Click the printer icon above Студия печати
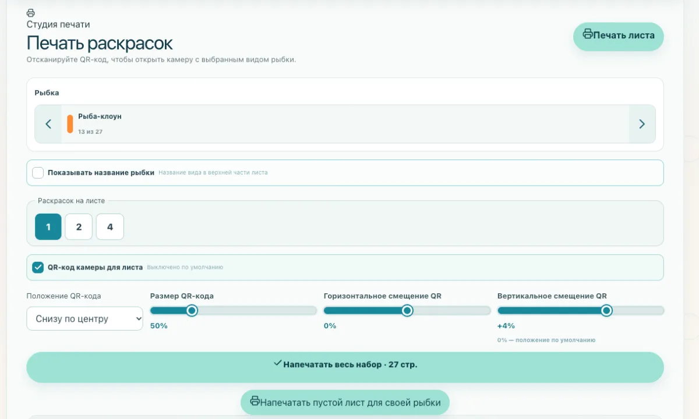Screen dimensions: 699x419 31,13
